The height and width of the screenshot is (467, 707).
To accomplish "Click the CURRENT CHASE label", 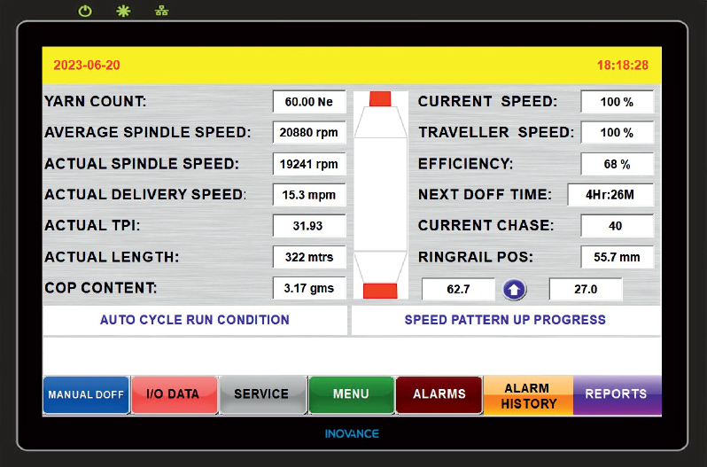I will 486,225.
